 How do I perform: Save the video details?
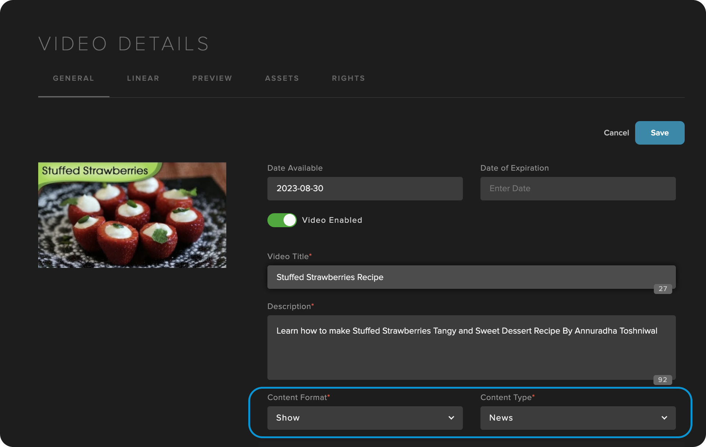click(x=660, y=133)
